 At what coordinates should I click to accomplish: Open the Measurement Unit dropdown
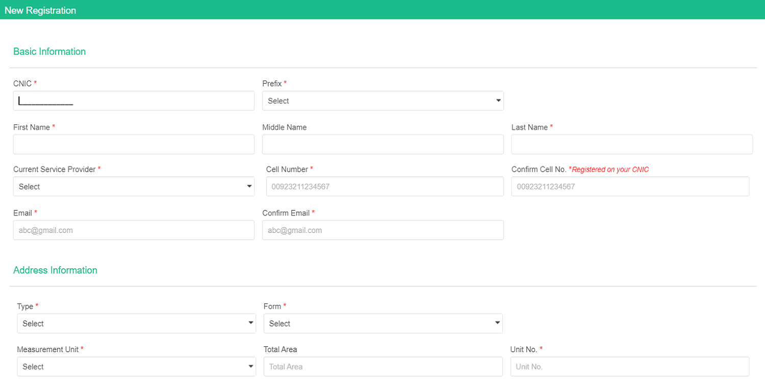pos(136,367)
